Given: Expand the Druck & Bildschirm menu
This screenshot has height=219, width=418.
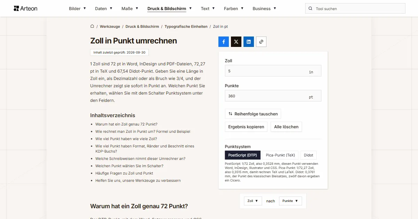Looking at the screenshot, I should coord(170,8).
